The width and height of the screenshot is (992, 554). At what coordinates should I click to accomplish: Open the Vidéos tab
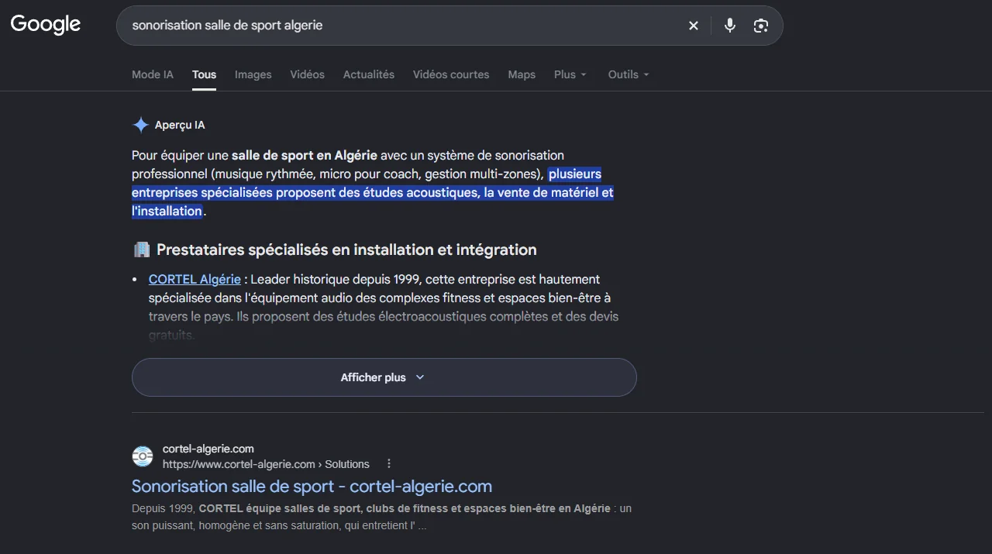[x=308, y=74]
